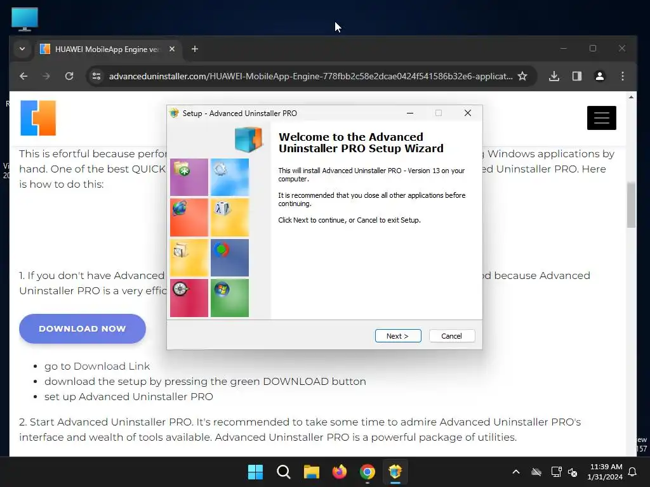The image size is (650, 487).
Task: Open the network tray icon
Action: 556,472
